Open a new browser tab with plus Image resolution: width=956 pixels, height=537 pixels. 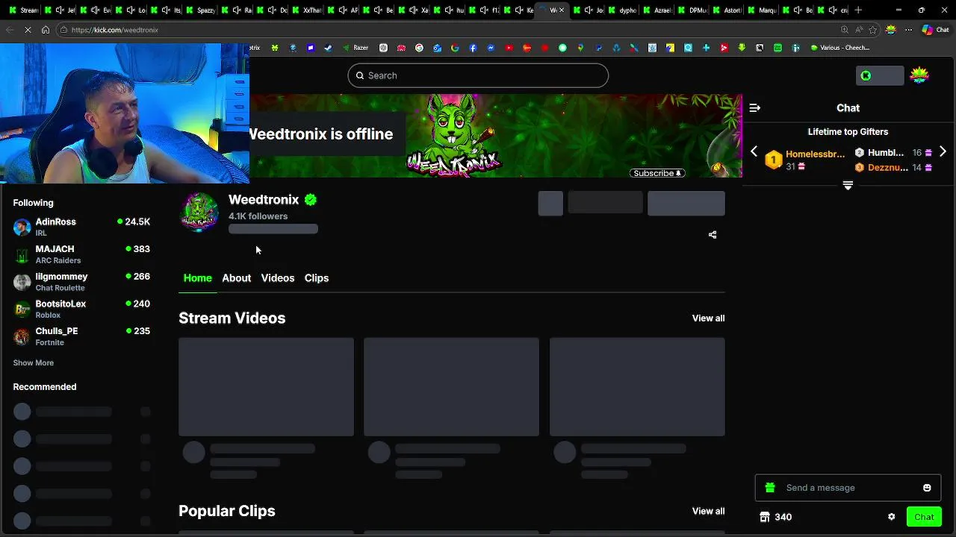click(858, 10)
